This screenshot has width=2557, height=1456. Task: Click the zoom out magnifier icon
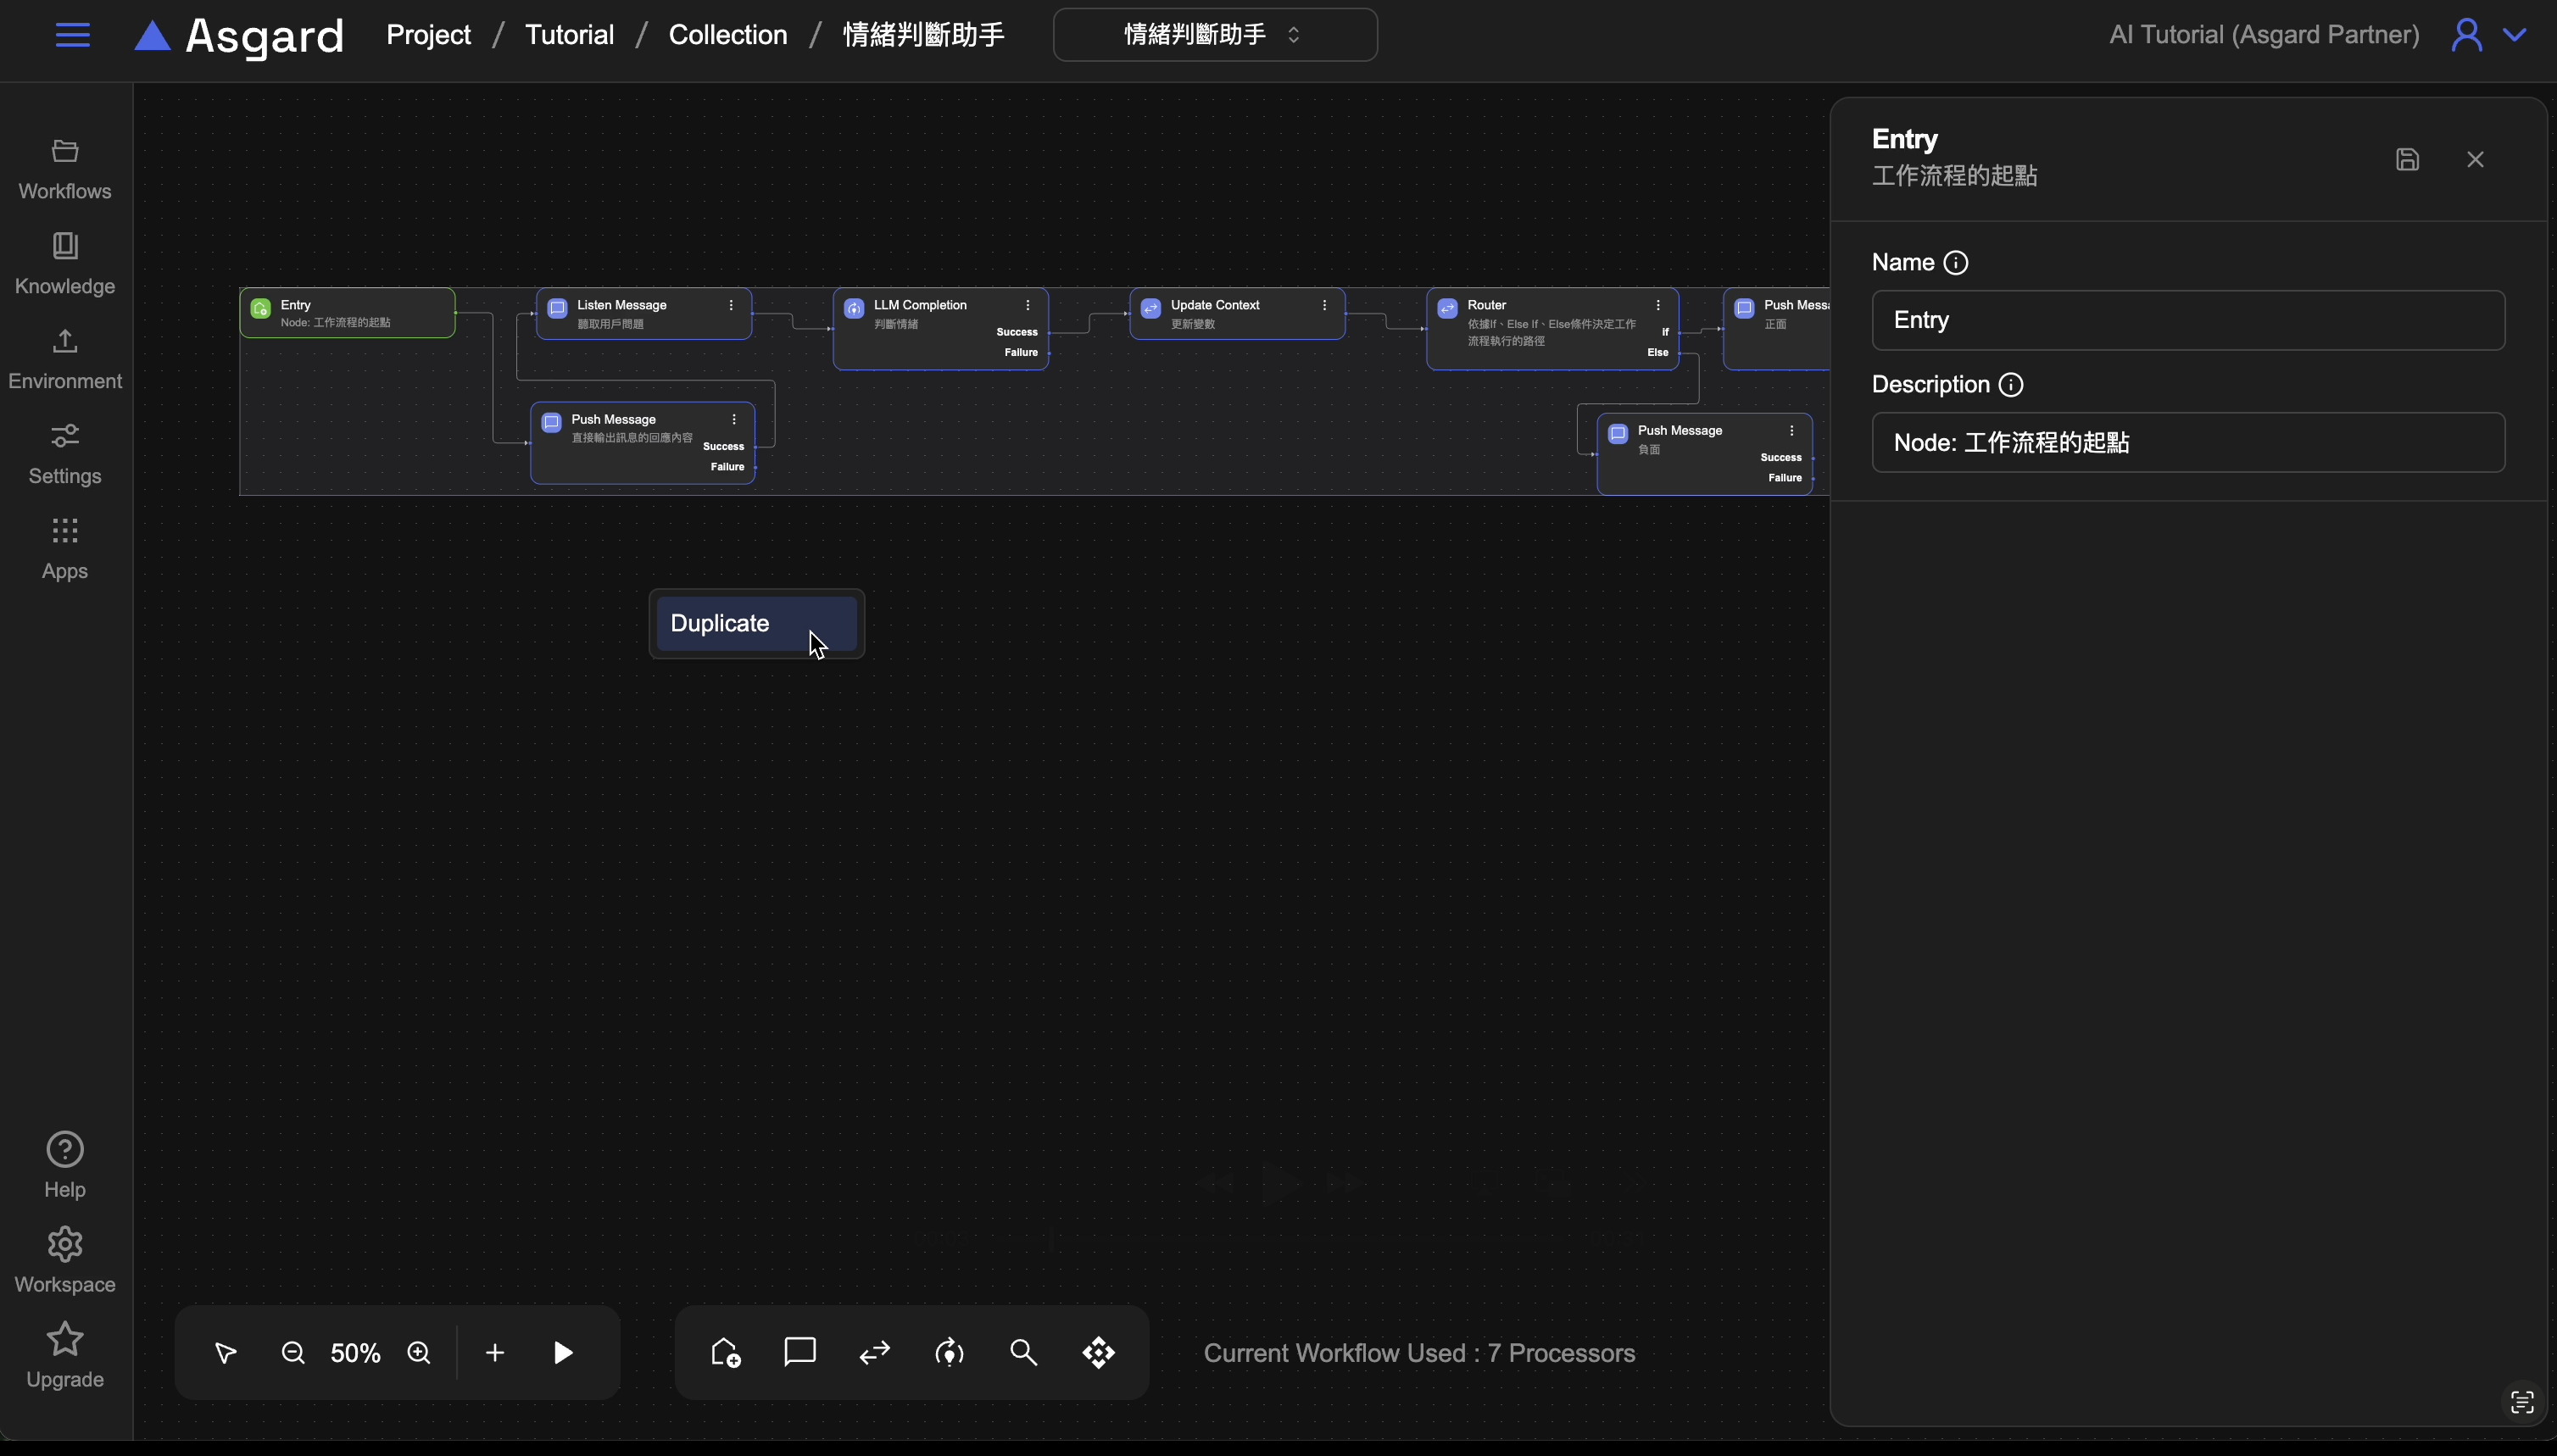coord(293,1353)
